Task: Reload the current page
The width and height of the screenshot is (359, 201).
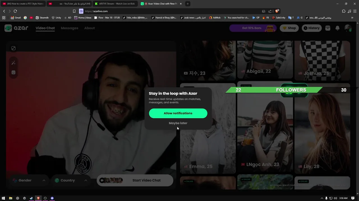Action: (x=15, y=11)
